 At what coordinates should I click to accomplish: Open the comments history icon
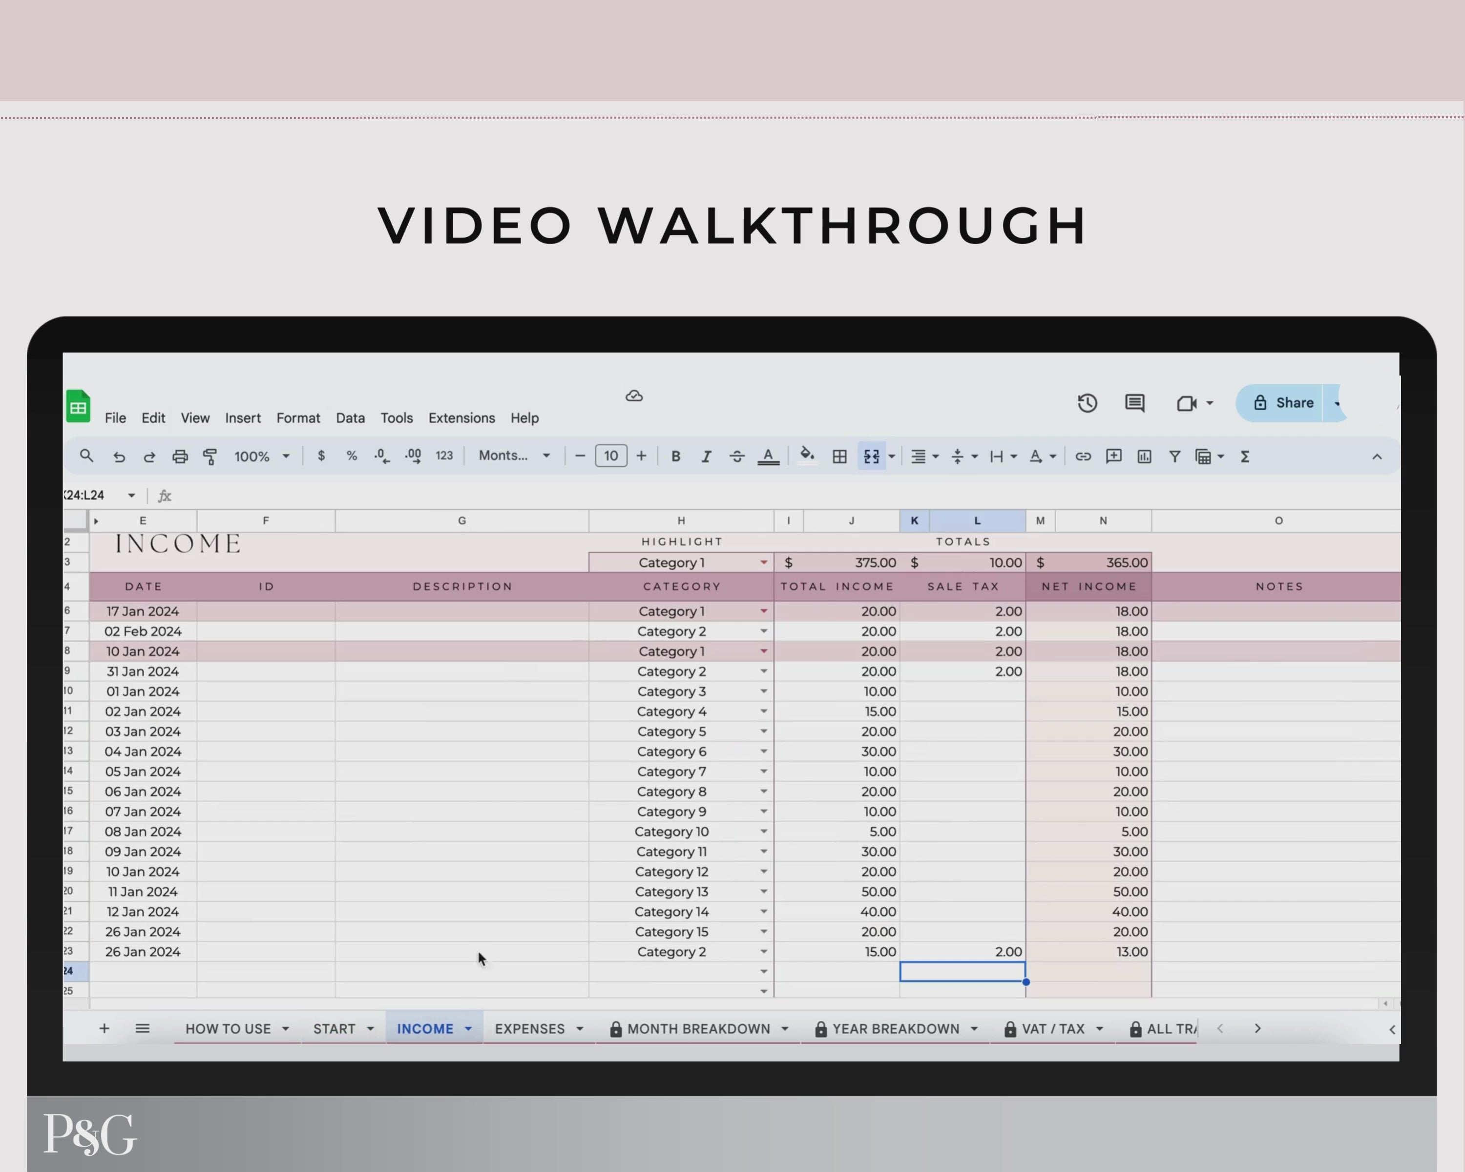[x=1134, y=403]
